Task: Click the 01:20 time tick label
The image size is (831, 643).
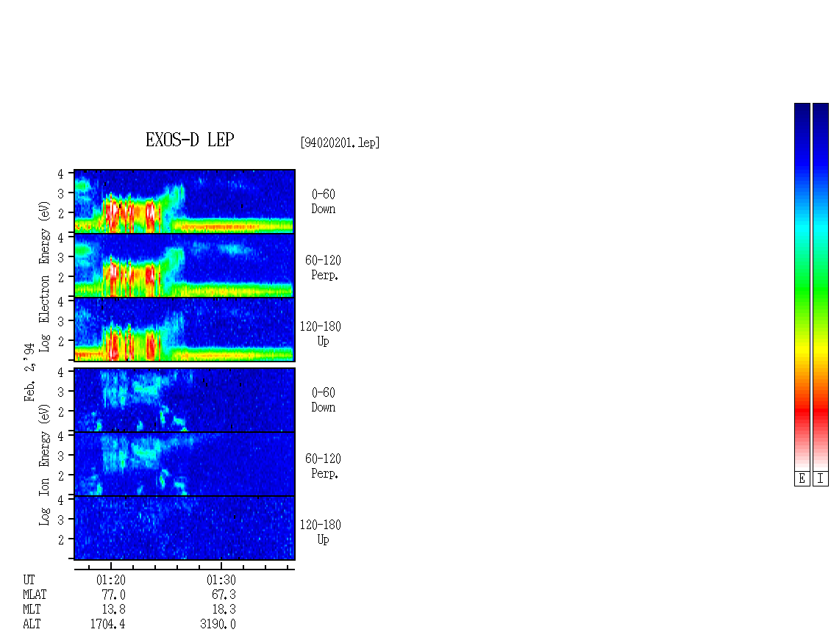Action: (111, 580)
